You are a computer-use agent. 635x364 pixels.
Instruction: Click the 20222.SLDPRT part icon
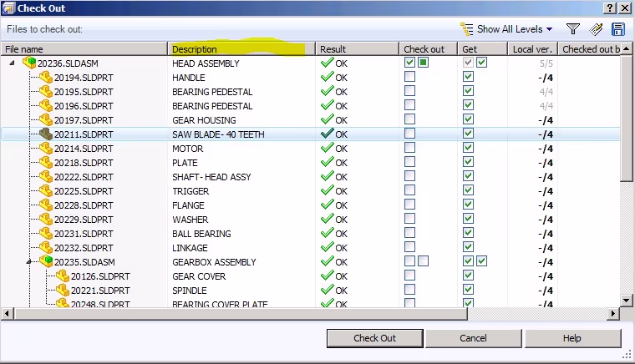click(x=46, y=176)
